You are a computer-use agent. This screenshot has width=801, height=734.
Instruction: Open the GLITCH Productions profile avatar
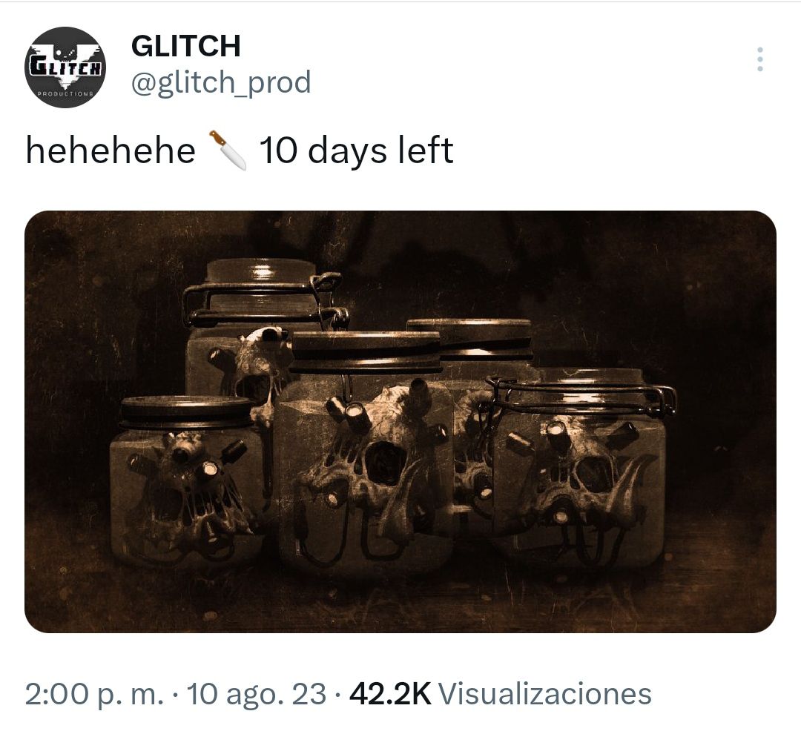(65, 67)
